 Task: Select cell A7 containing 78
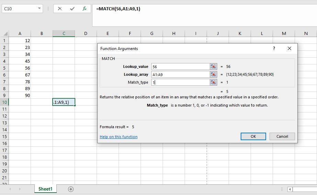click(20, 82)
